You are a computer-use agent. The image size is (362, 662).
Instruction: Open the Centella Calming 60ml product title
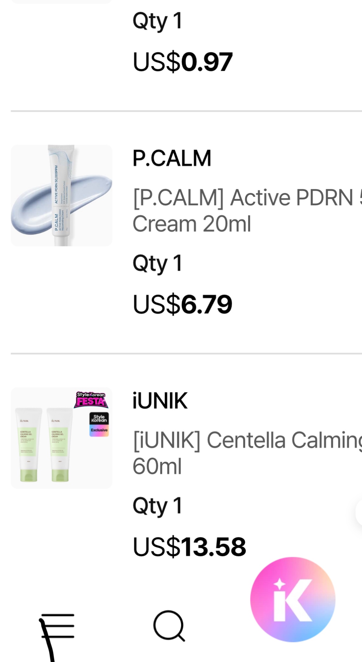point(247,453)
